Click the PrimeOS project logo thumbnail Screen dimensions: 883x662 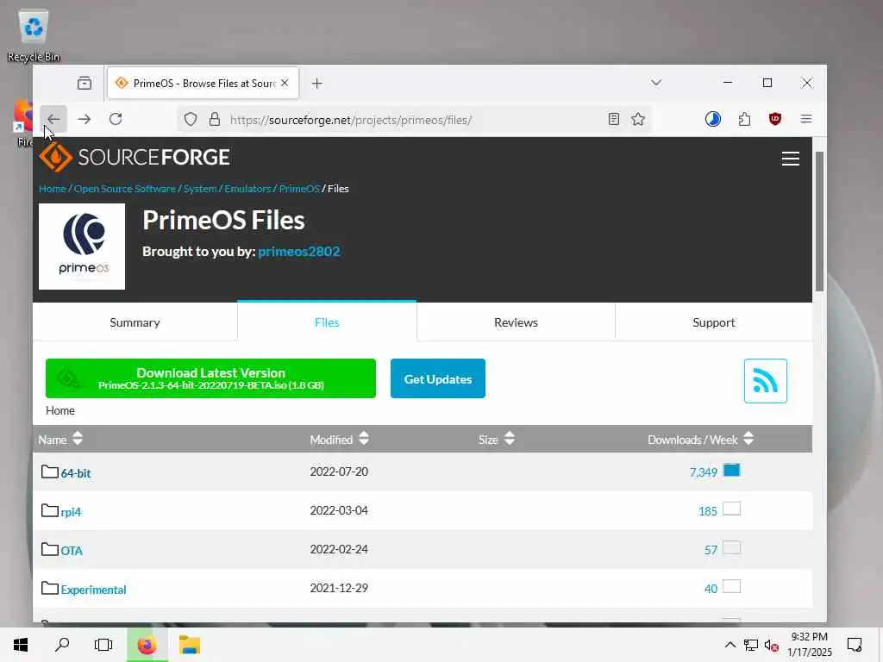(82, 247)
